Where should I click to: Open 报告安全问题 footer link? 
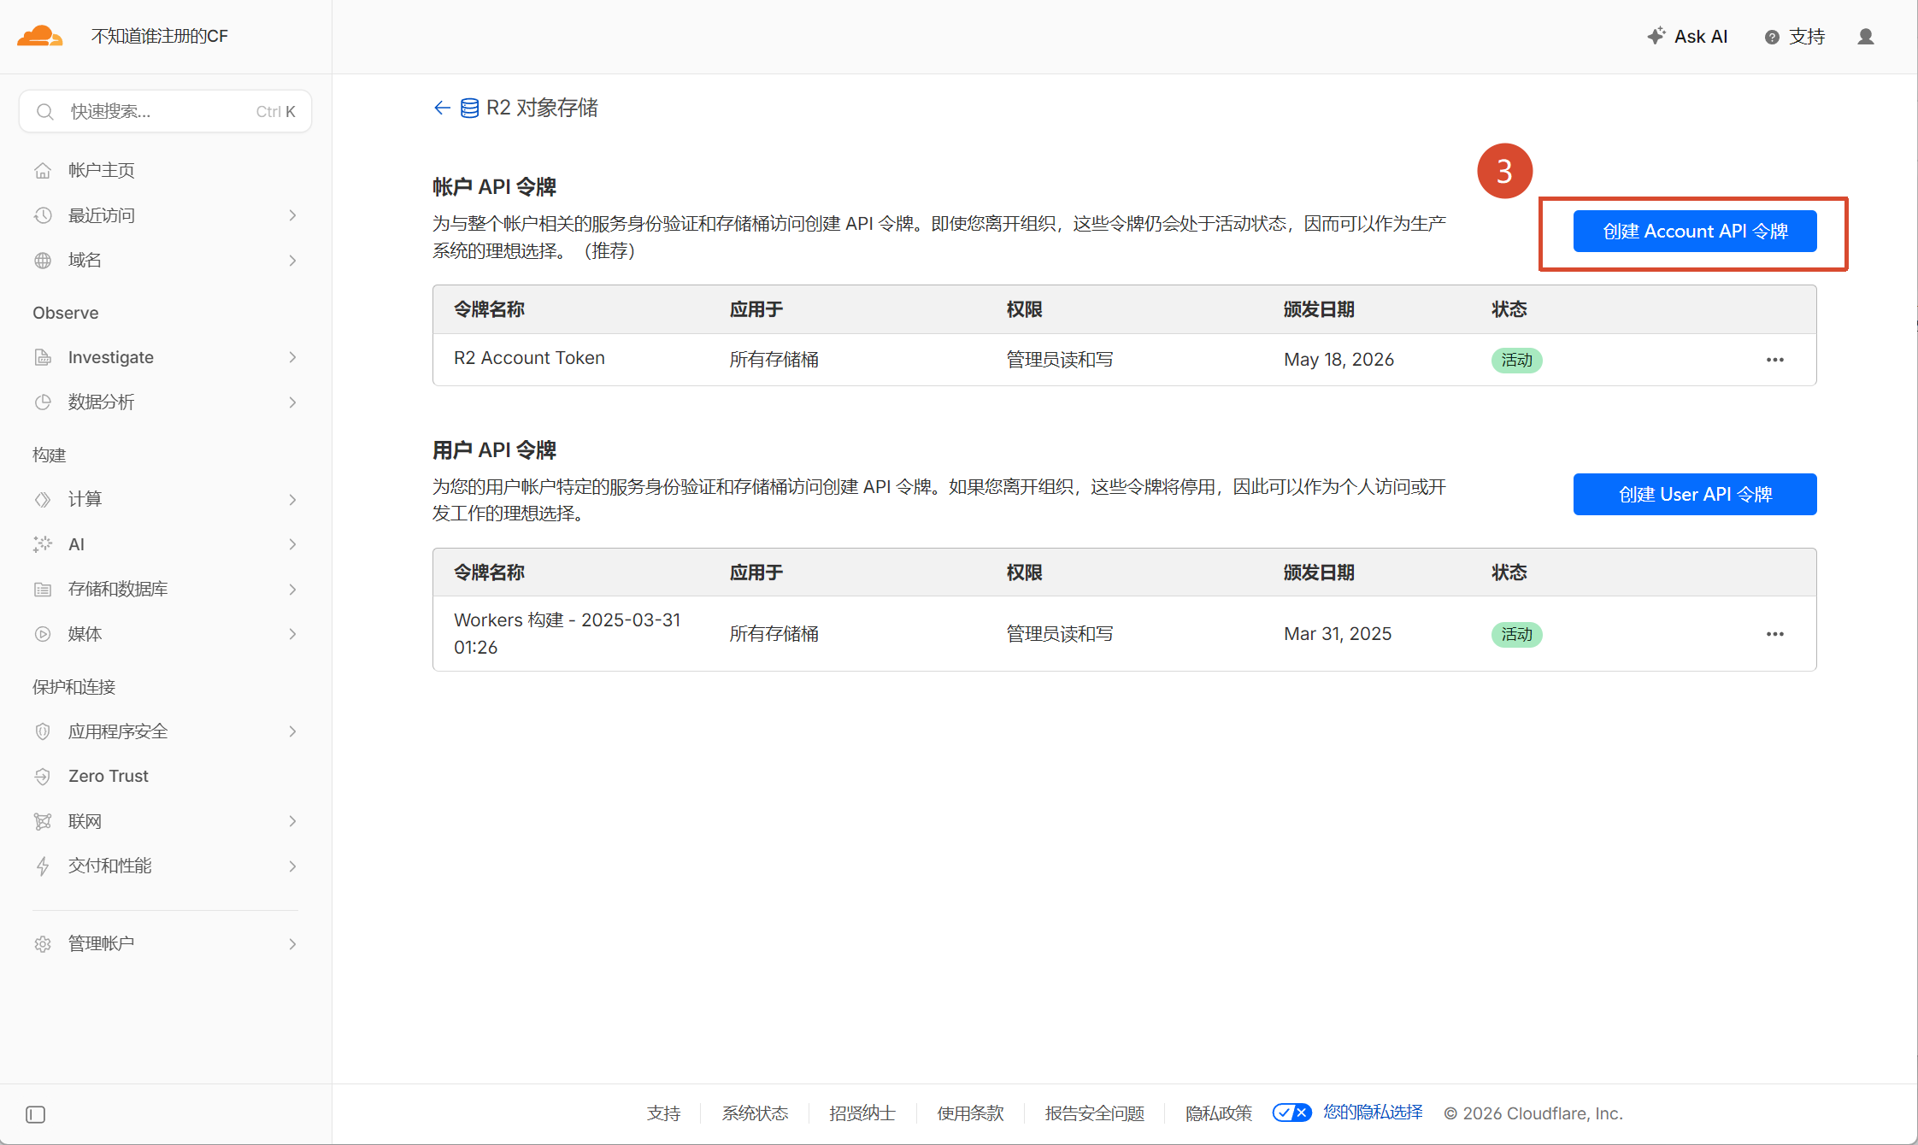[1094, 1113]
